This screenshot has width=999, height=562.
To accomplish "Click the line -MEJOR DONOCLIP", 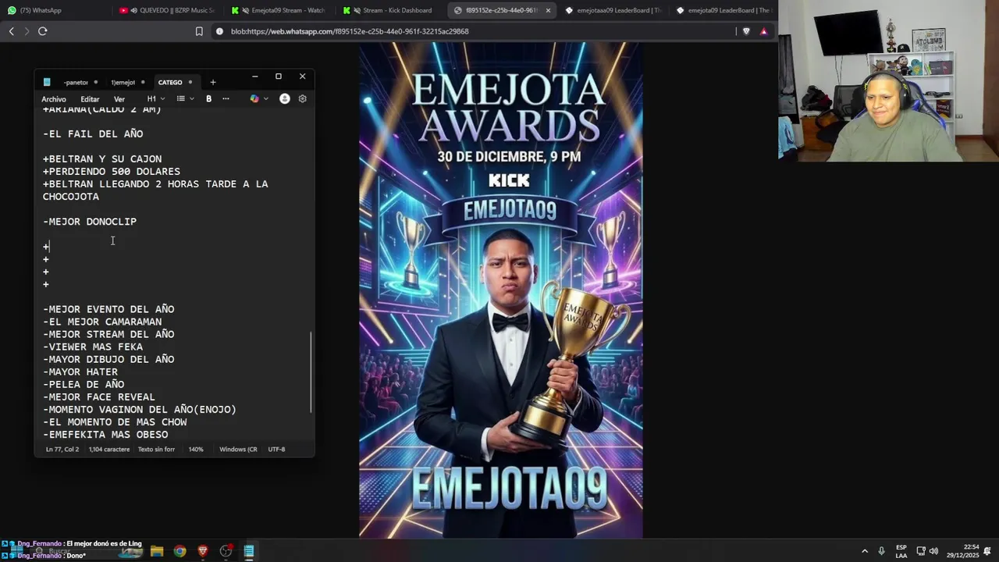I will [x=90, y=222].
